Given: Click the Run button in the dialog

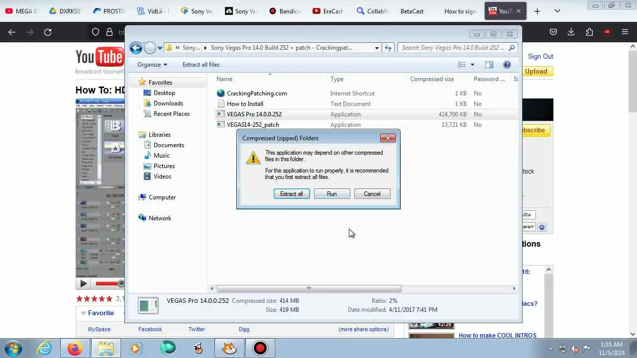Looking at the screenshot, I should point(331,194).
